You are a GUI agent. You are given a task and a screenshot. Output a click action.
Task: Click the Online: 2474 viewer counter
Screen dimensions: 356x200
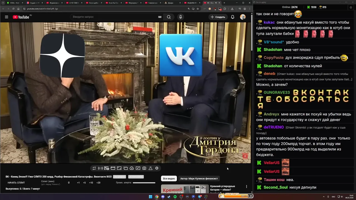pyautogui.click(x=290, y=7)
